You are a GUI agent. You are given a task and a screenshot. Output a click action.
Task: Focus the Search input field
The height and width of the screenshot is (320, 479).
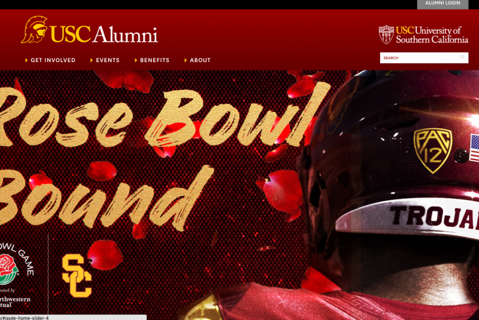pyautogui.click(x=424, y=57)
